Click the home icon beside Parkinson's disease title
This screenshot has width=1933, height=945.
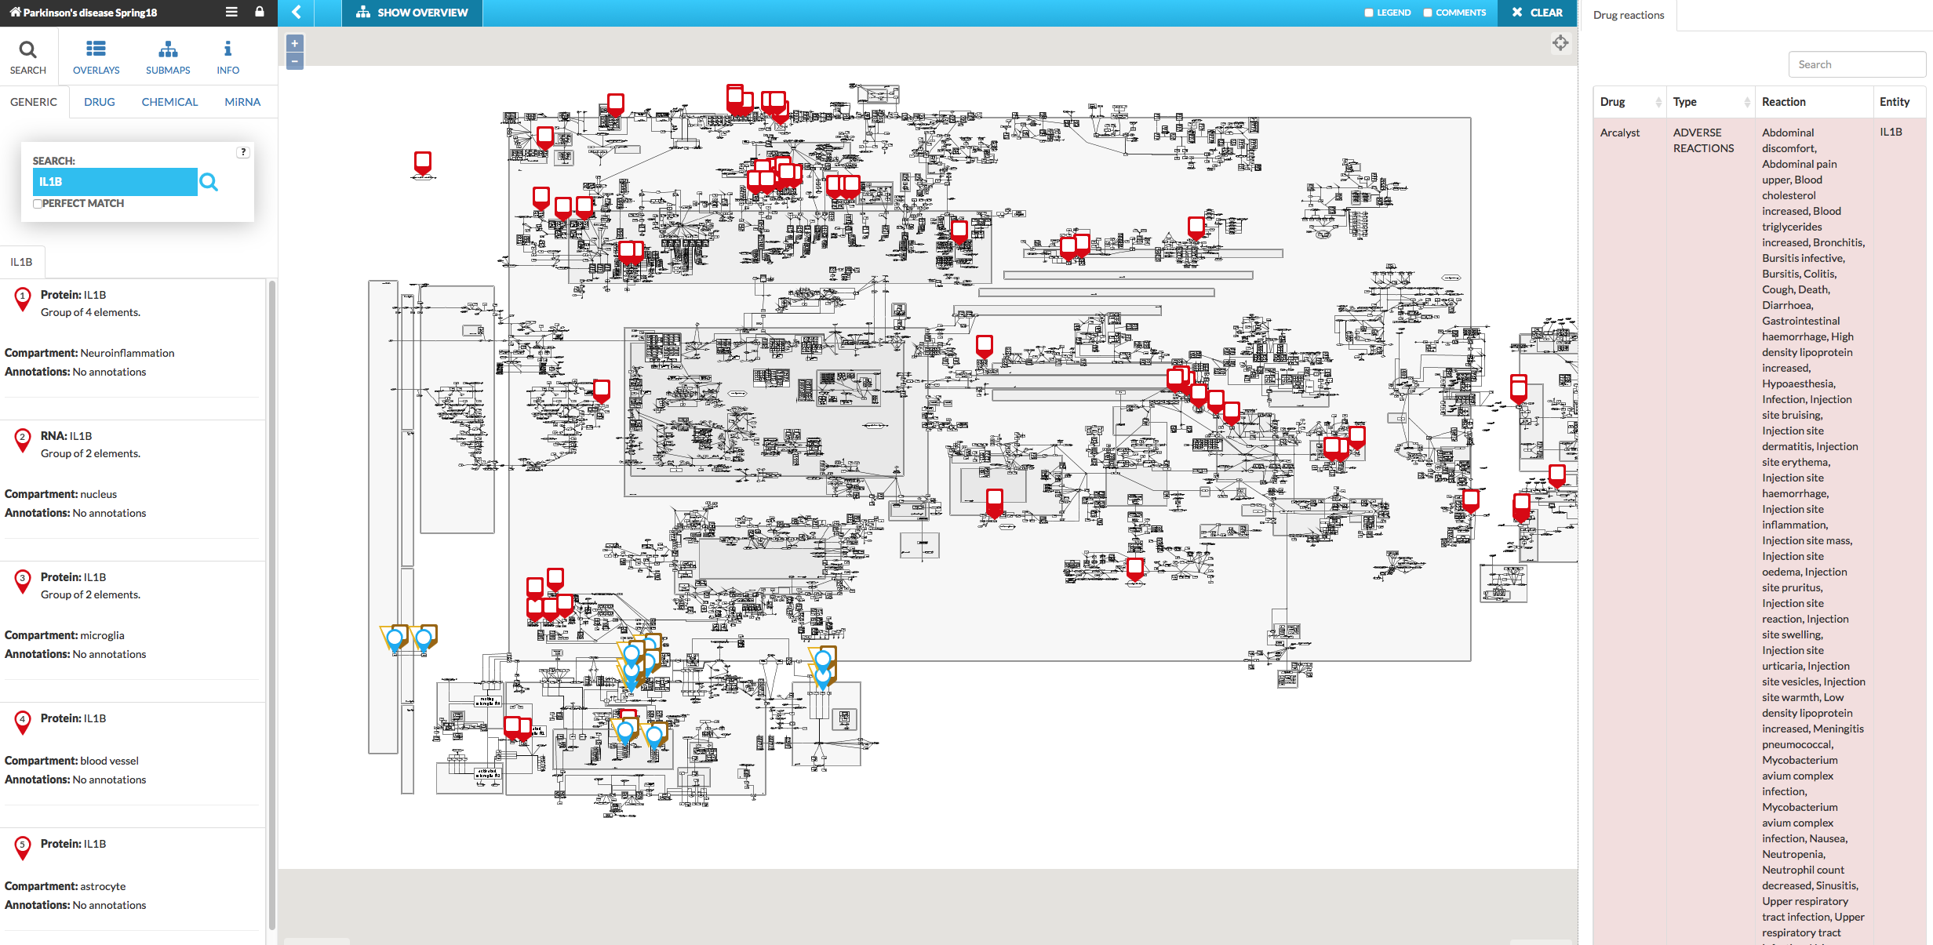15,13
